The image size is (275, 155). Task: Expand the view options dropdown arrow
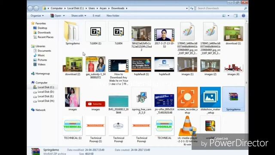(x=228, y=15)
